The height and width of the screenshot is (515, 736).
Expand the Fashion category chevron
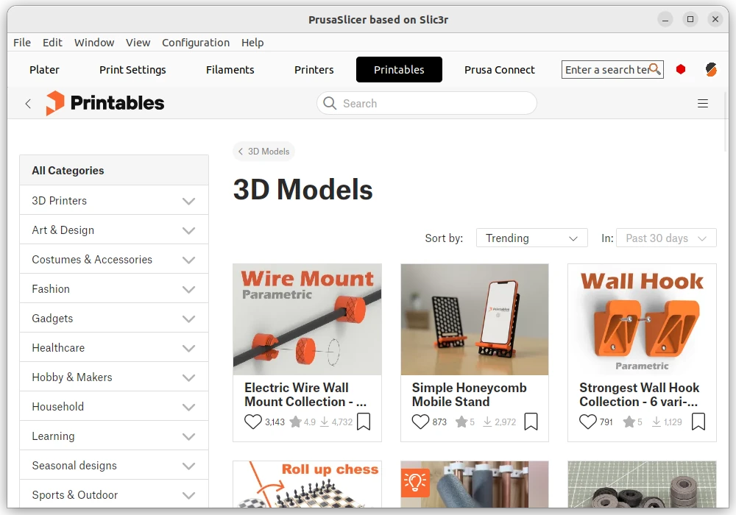click(188, 289)
